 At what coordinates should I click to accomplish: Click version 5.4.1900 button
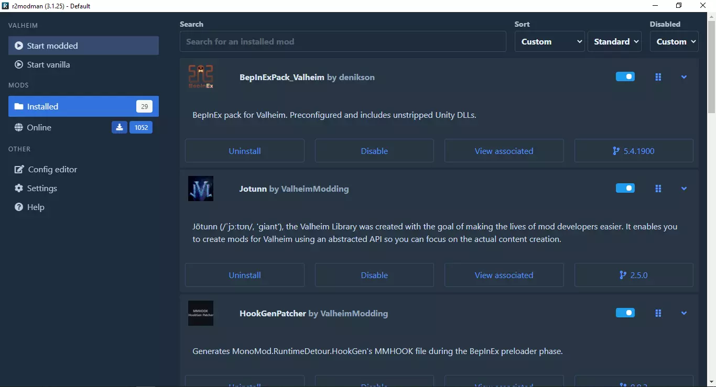634,151
